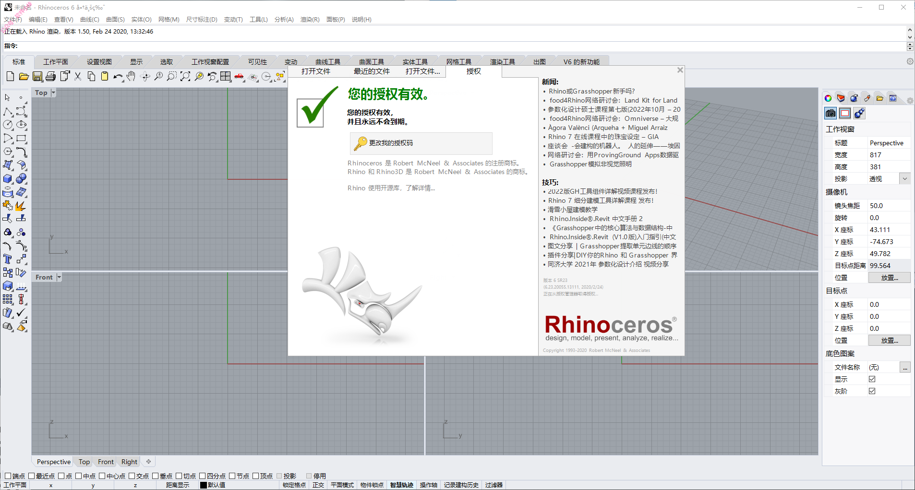
Task: Choose the Circle tool in left sidebar
Action: click(8, 125)
